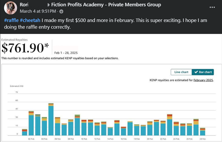Open Fiction Profits Academy group link
Screen dimensions: 222x142
pyautogui.click(x=106, y=5)
